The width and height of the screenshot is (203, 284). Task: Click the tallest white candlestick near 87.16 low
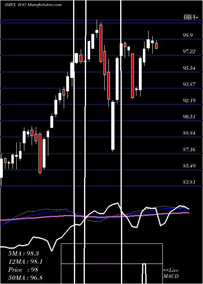[x=113, y=126]
